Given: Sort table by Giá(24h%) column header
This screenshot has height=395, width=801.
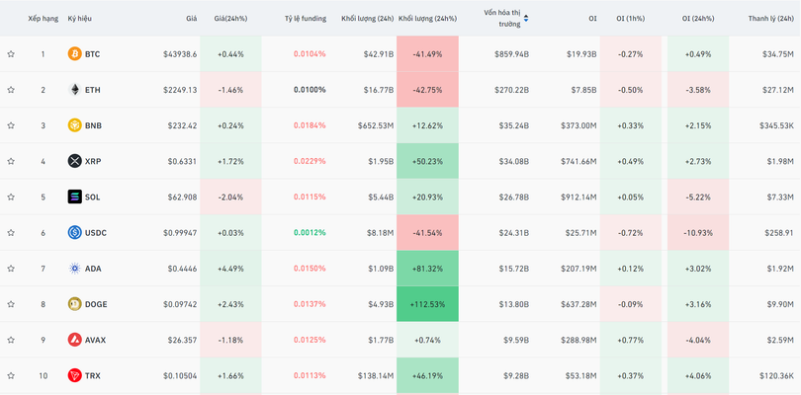Looking at the screenshot, I should [x=230, y=18].
